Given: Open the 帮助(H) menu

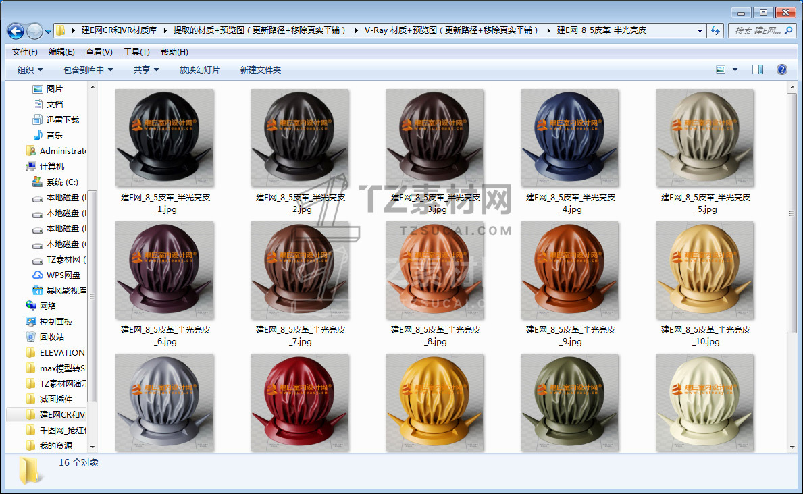Looking at the screenshot, I should click(x=174, y=52).
